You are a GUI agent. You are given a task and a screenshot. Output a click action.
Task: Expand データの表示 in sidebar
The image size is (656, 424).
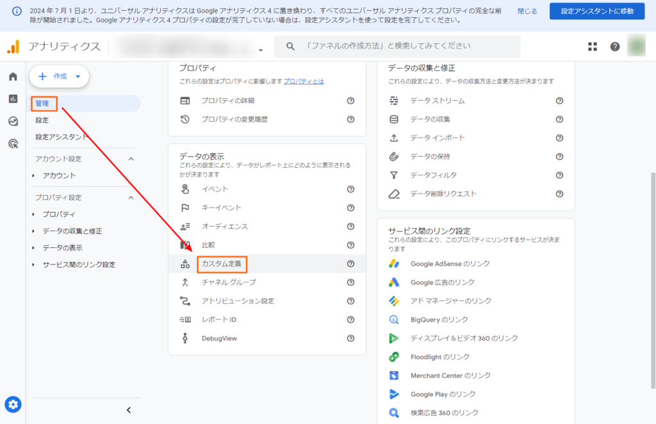pos(33,248)
